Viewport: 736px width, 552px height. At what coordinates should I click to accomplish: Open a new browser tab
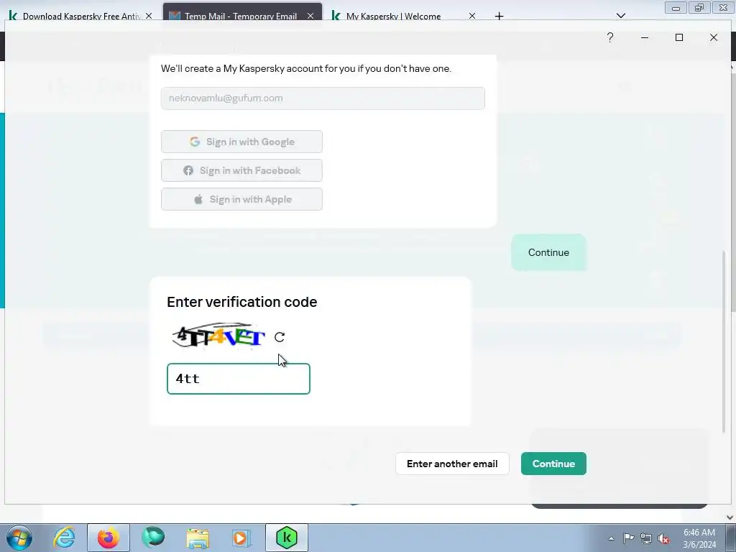click(499, 16)
